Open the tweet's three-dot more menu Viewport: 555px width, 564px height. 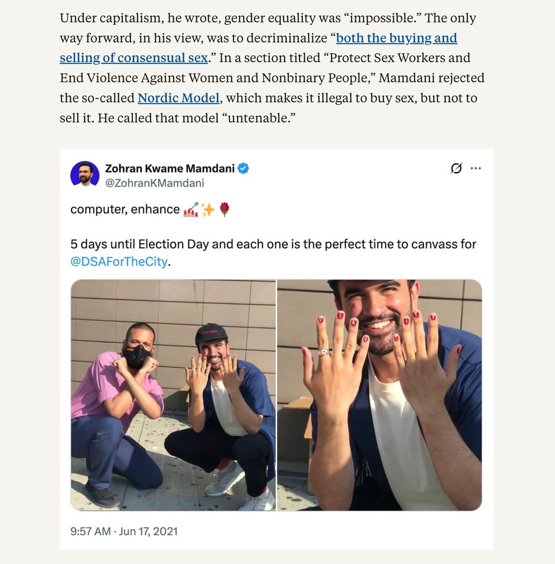pos(475,168)
